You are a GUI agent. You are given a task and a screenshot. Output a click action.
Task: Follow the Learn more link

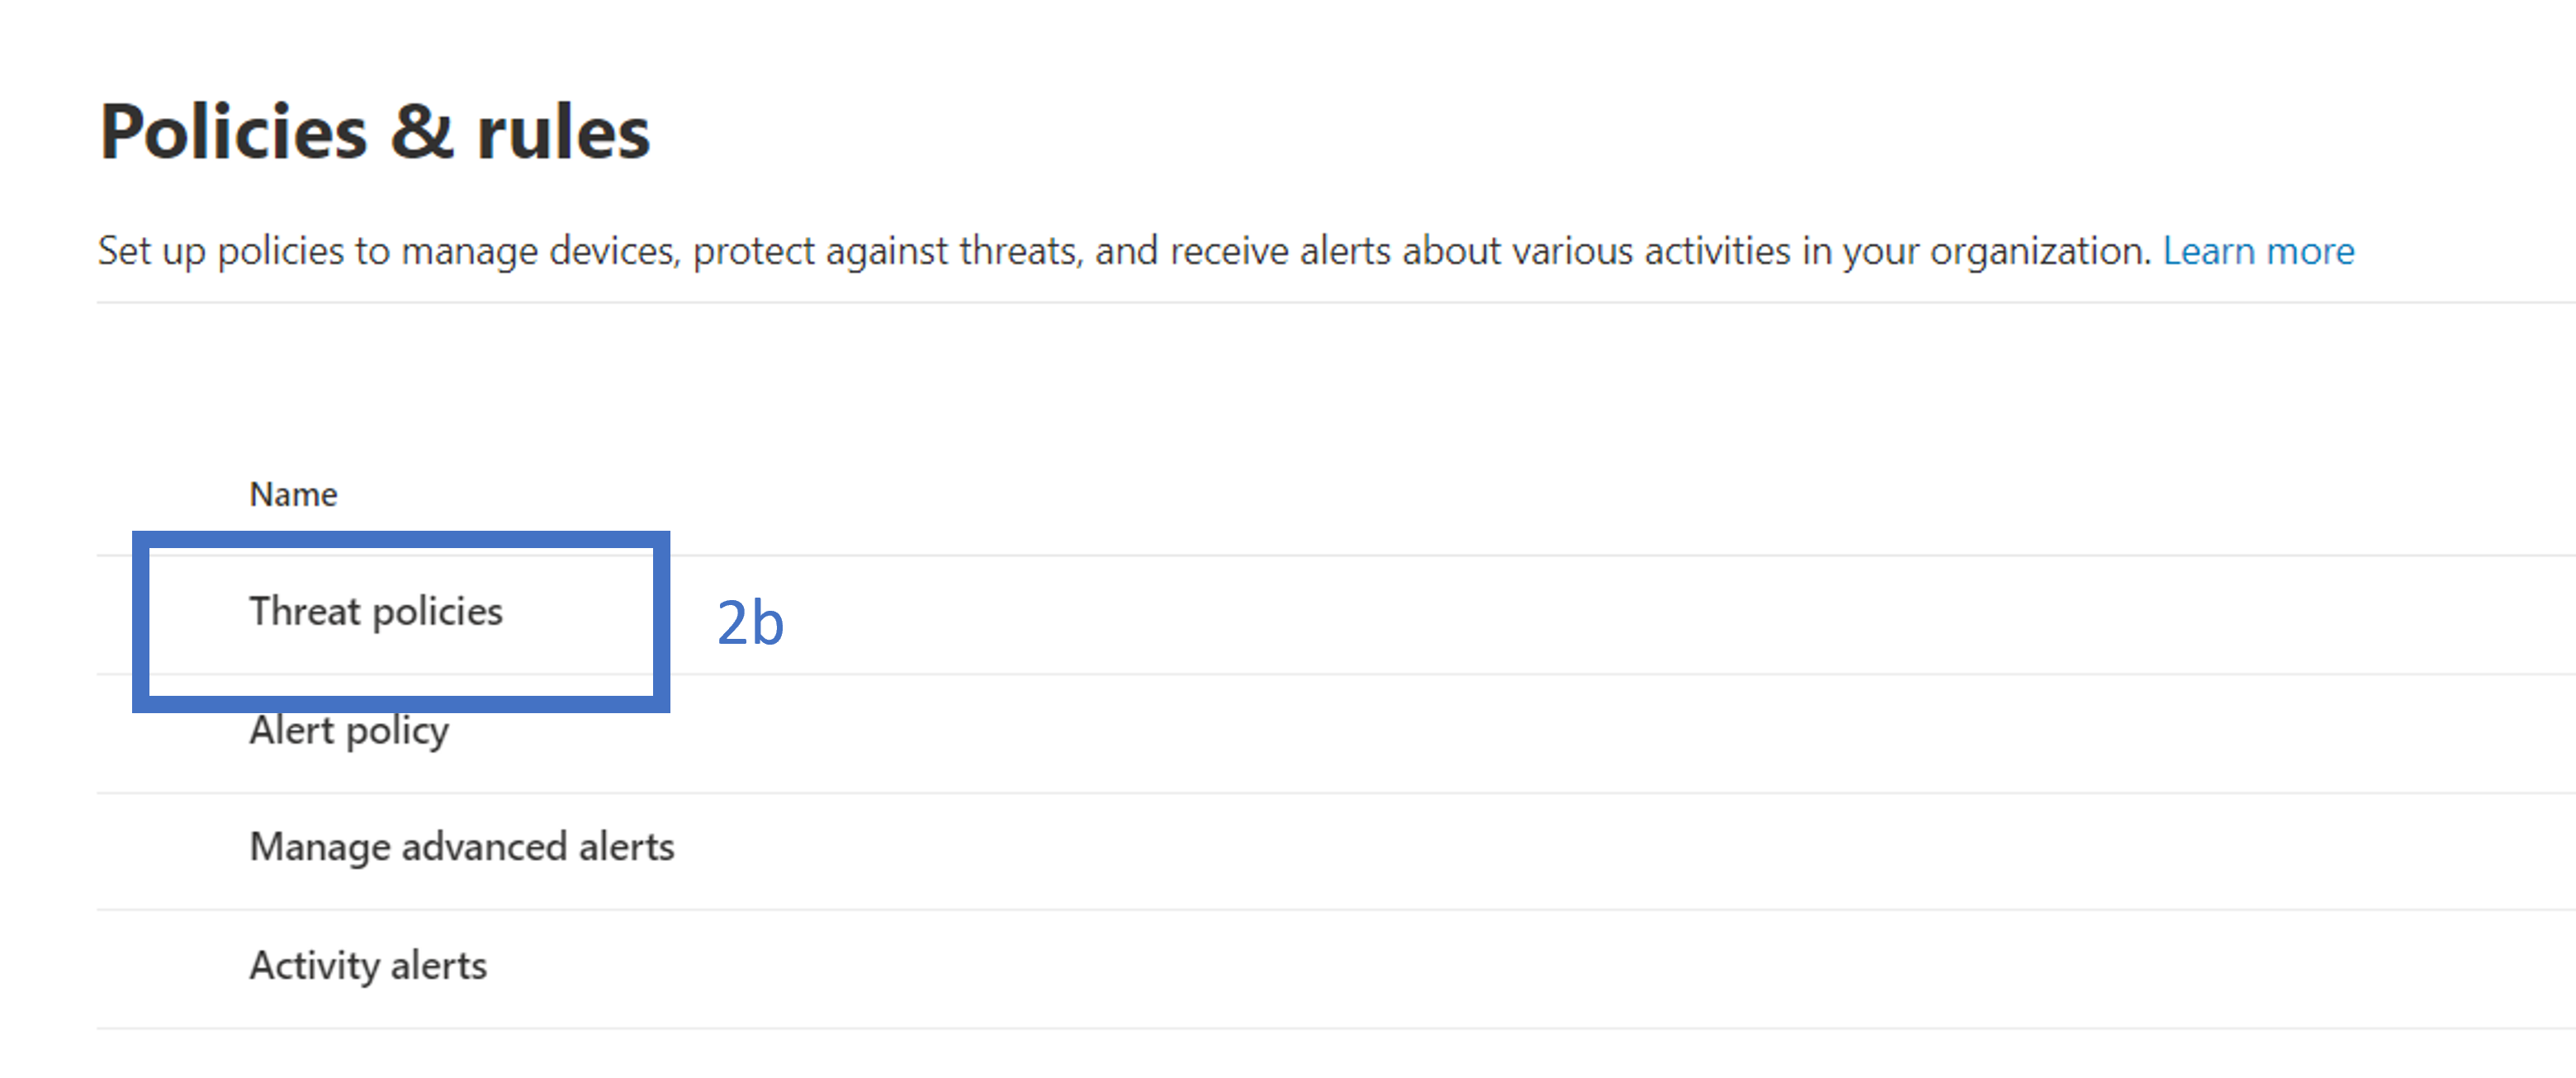click(2258, 251)
